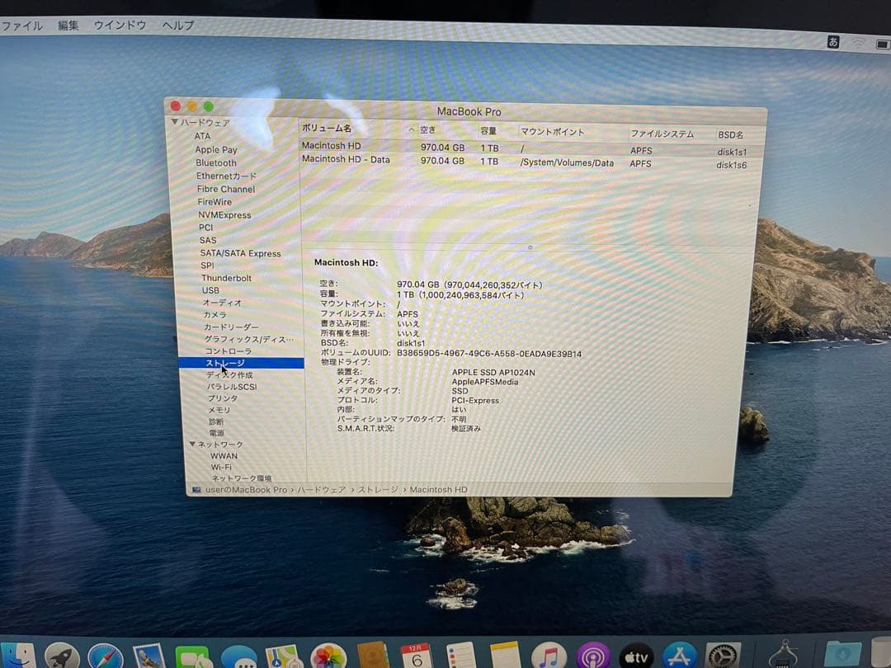The height and width of the screenshot is (668, 891).
Task: Open the Apple TV app
Action: (x=635, y=656)
